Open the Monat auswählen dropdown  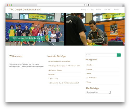(x=98, y=92)
